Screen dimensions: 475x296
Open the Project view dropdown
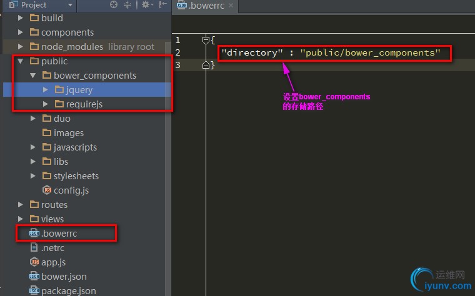tap(70, 5)
